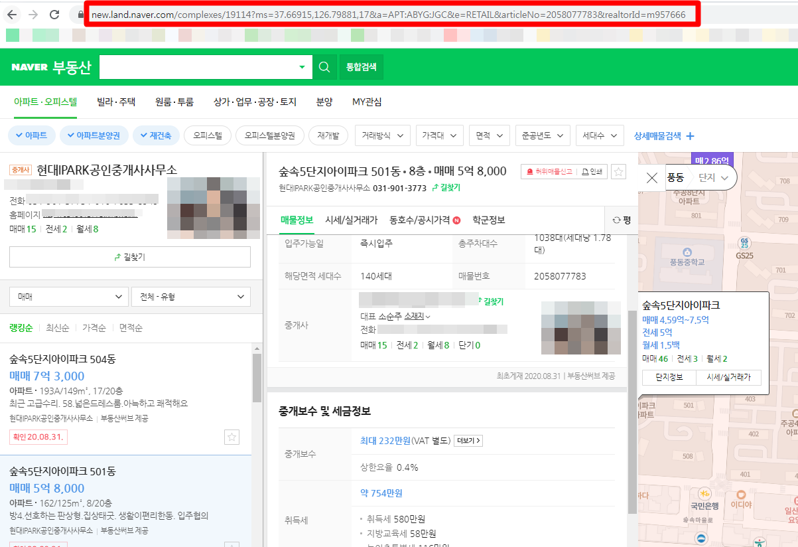The width and height of the screenshot is (798, 547).
Task: Click the 통합검색 button
Action: click(x=362, y=67)
